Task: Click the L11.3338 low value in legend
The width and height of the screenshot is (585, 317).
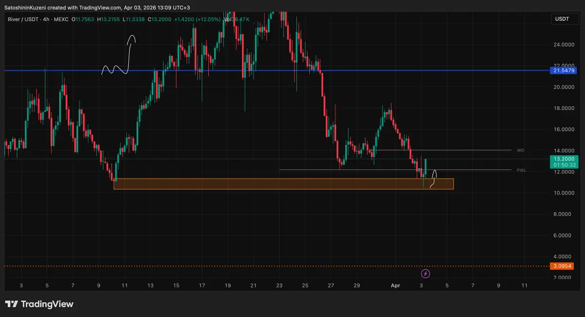Action: pos(134,19)
